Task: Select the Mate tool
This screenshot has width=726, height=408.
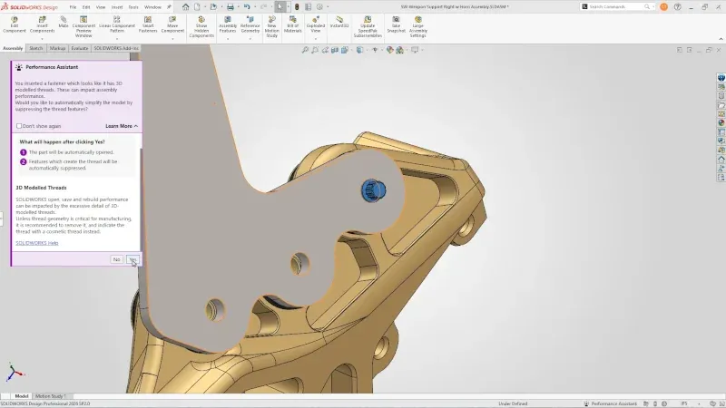Action: (x=64, y=22)
